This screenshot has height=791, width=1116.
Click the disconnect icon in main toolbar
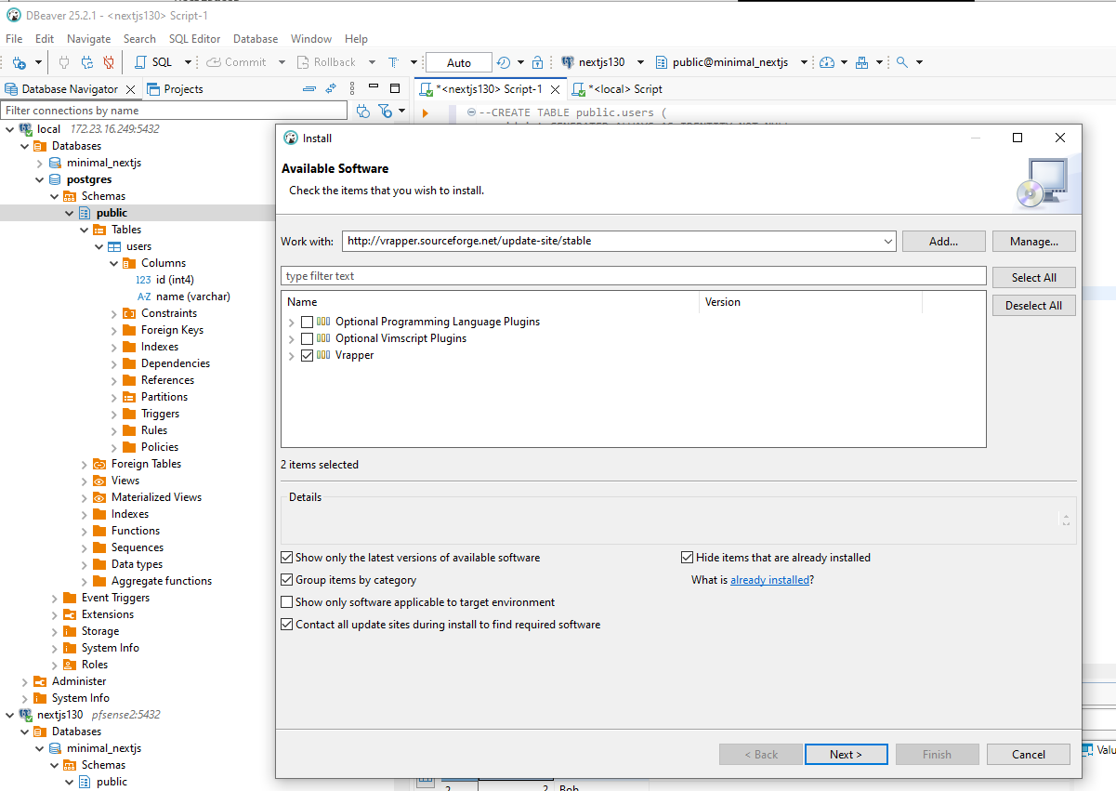[109, 62]
